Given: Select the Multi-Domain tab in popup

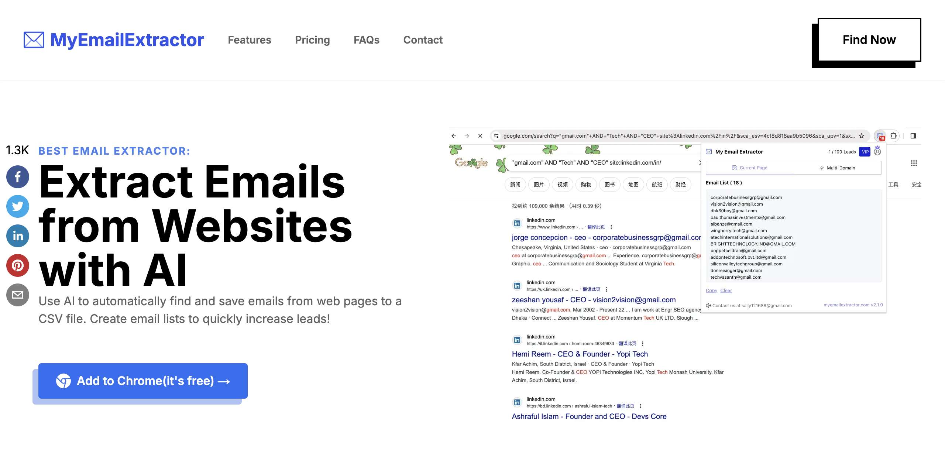Looking at the screenshot, I should tap(837, 168).
